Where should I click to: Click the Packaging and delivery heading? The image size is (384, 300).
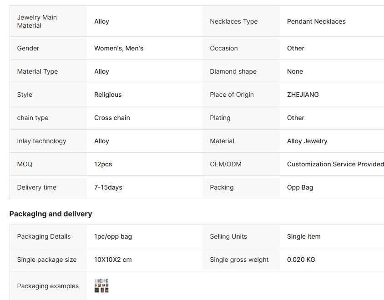[51, 214]
